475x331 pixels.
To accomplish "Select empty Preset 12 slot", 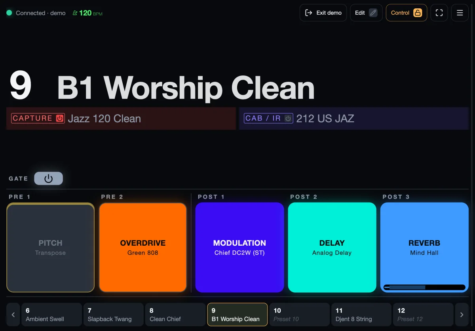I will [423, 315].
